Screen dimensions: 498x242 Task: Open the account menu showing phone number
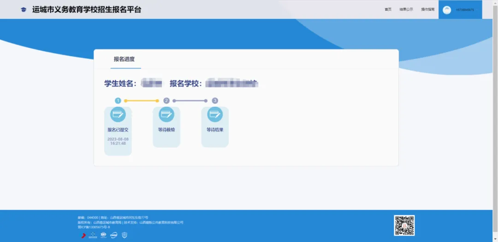click(x=460, y=10)
